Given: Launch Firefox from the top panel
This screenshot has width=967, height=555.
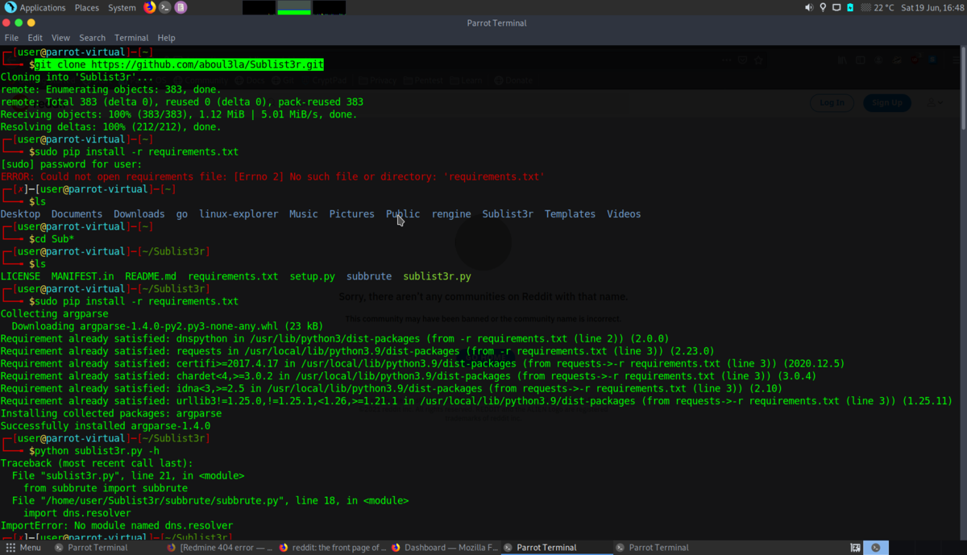Looking at the screenshot, I should point(150,7).
